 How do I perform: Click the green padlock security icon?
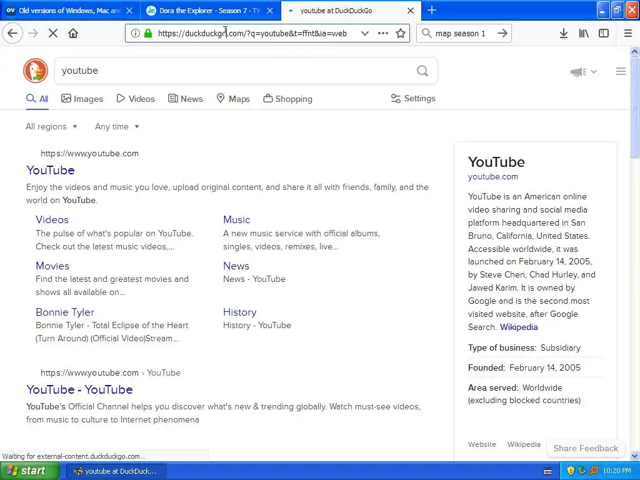click(148, 33)
